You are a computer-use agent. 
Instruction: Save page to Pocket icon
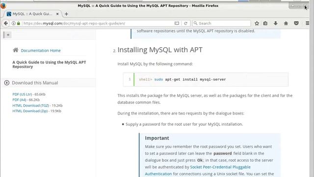(x=296, y=23)
